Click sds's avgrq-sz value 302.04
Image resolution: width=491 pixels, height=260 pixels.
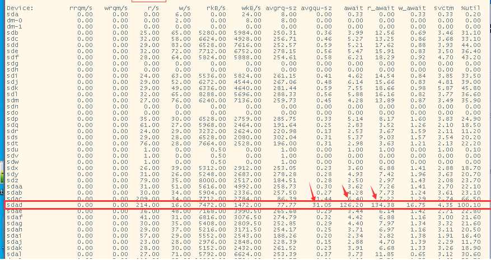point(284,138)
